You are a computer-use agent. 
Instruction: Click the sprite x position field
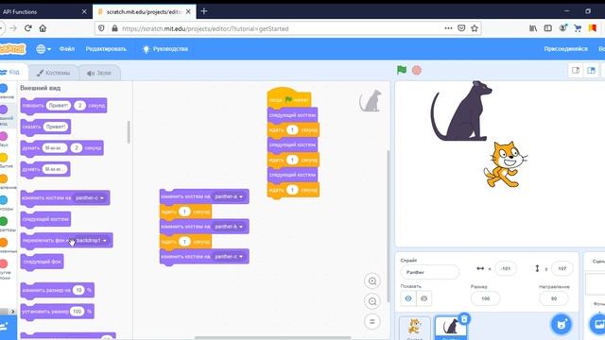click(x=506, y=268)
